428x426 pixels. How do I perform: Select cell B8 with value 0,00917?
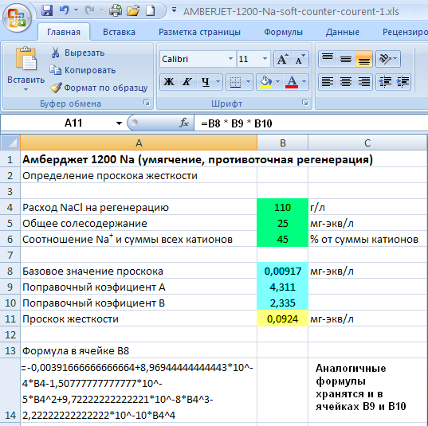(x=282, y=271)
